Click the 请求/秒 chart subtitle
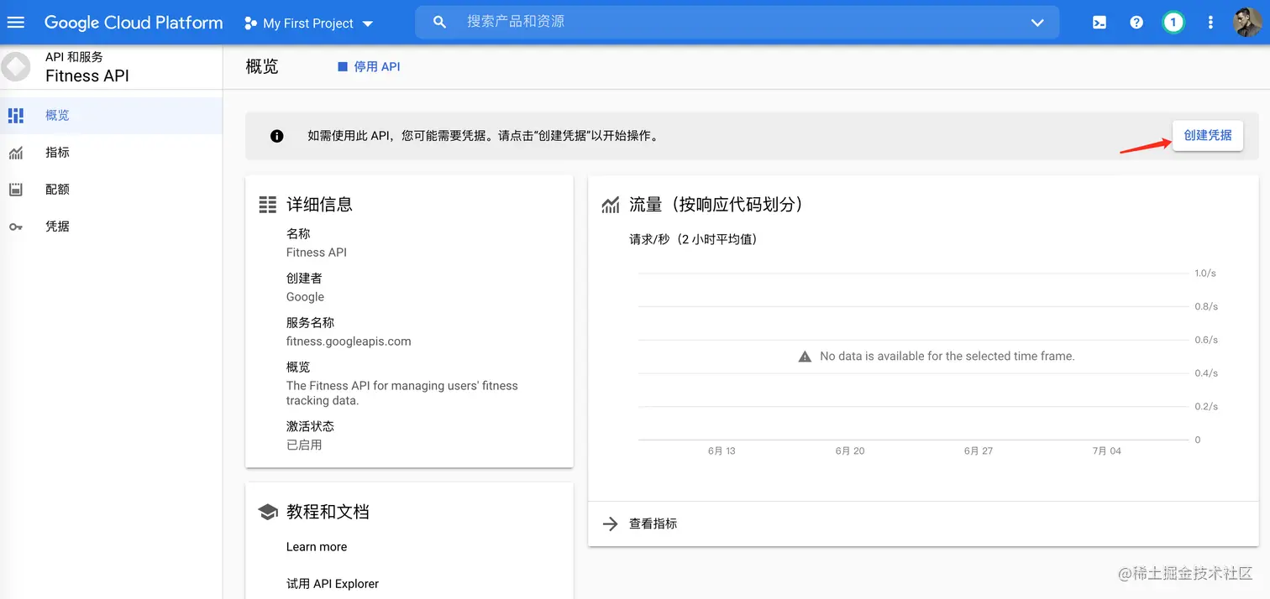1270x599 pixels. tap(693, 239)
